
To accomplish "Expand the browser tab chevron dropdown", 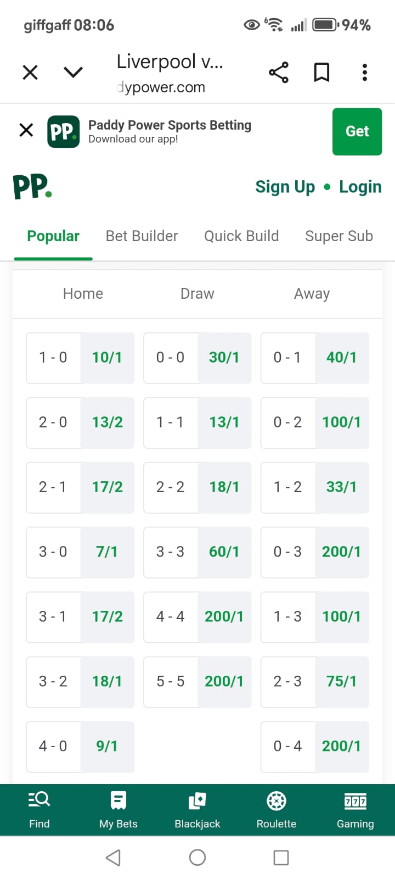I will (x=73, y=73).
